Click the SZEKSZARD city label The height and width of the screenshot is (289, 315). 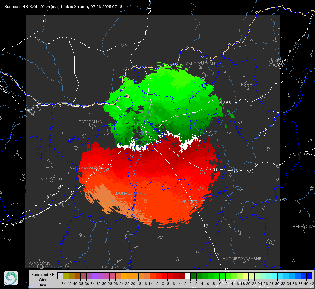[x=114, y=267]
